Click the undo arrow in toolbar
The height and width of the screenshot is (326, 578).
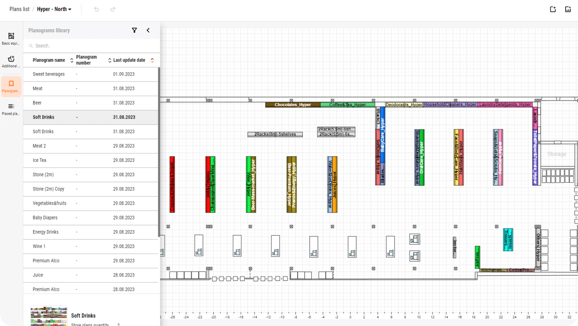click(x=97, y=9)
